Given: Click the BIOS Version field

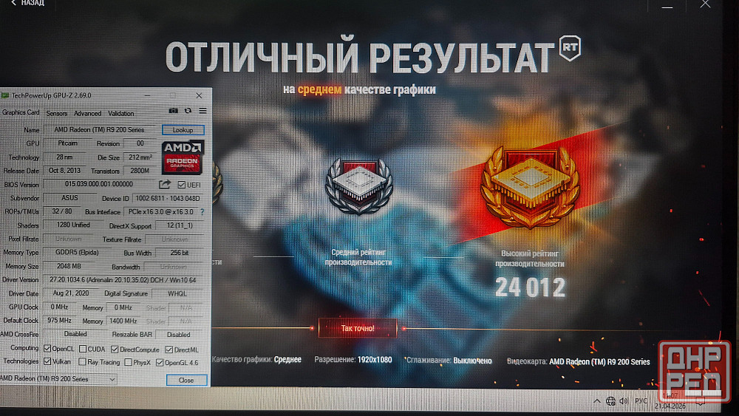Looking at the screenshot, I should [x=99, y=184].
